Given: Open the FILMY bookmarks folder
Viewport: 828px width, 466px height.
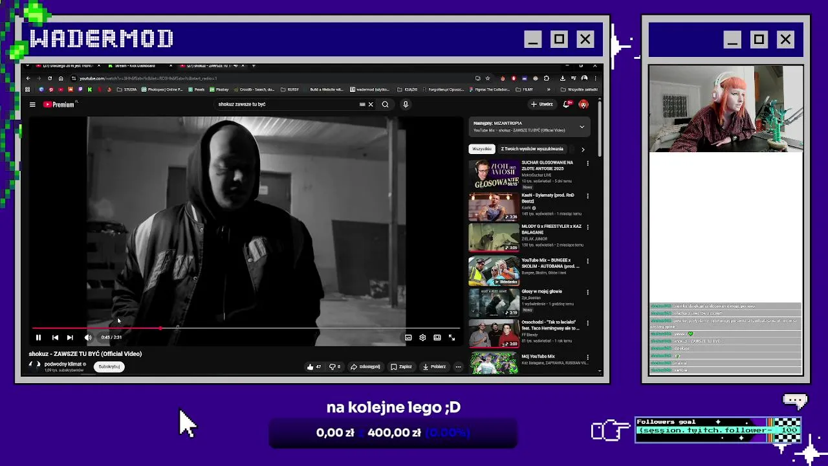Looking at the screenshot, I should coord(525,89).
